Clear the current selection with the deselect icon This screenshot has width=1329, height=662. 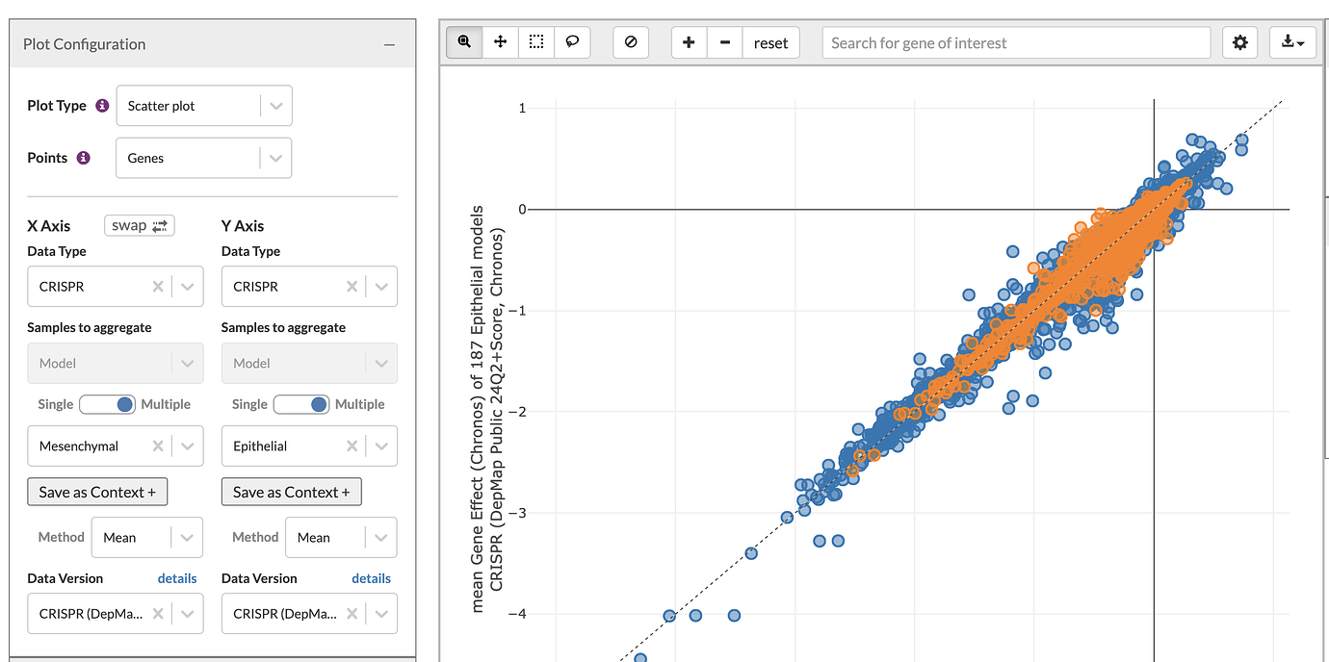coord(631,41)
